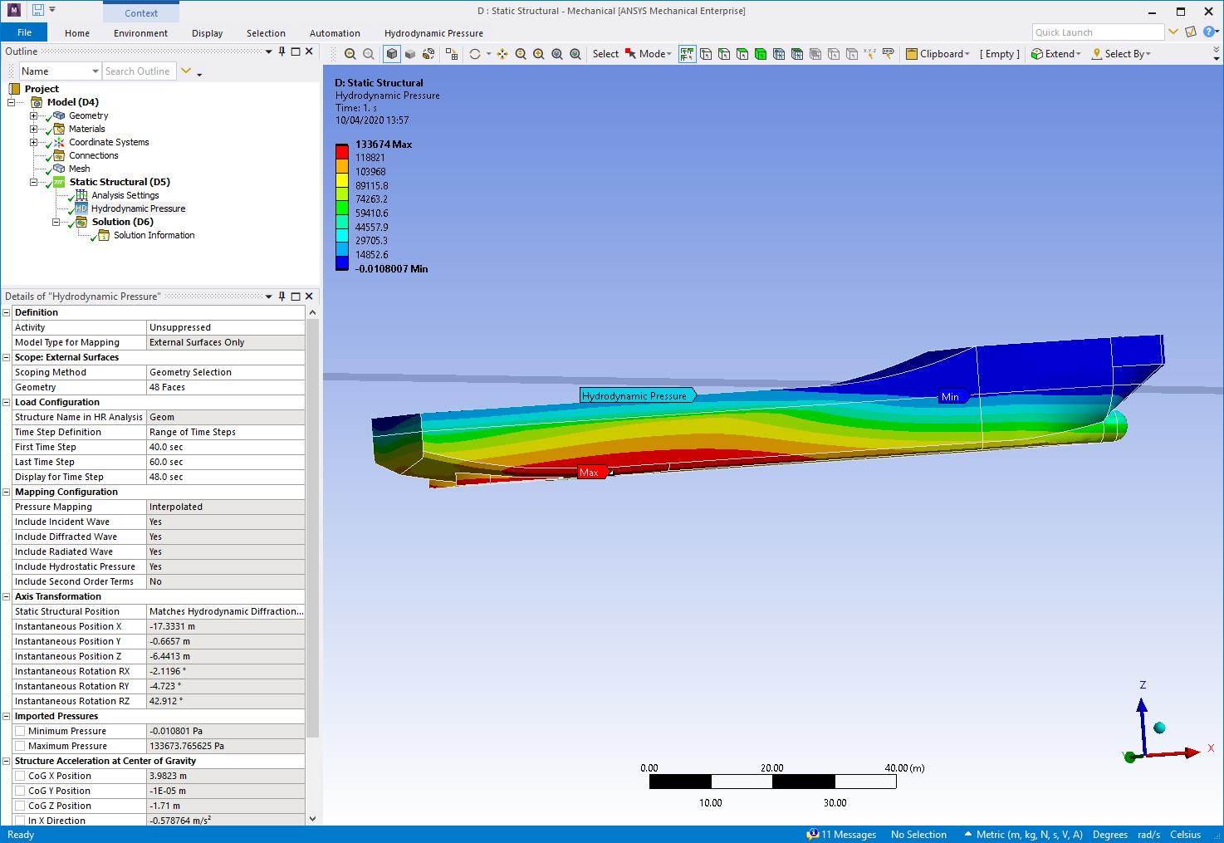Click inside the Search Outline field
Image resolution: width=1224 pixels, height=843 pixels.
(139, 71)
